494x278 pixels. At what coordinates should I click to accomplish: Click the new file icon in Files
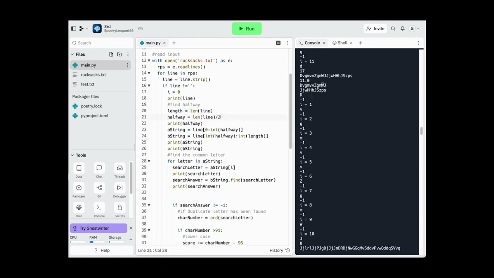point(111,54)
